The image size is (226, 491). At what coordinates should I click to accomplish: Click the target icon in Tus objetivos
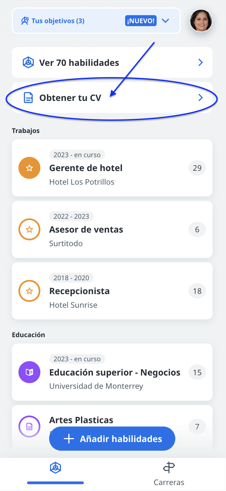tap(25, 21)
